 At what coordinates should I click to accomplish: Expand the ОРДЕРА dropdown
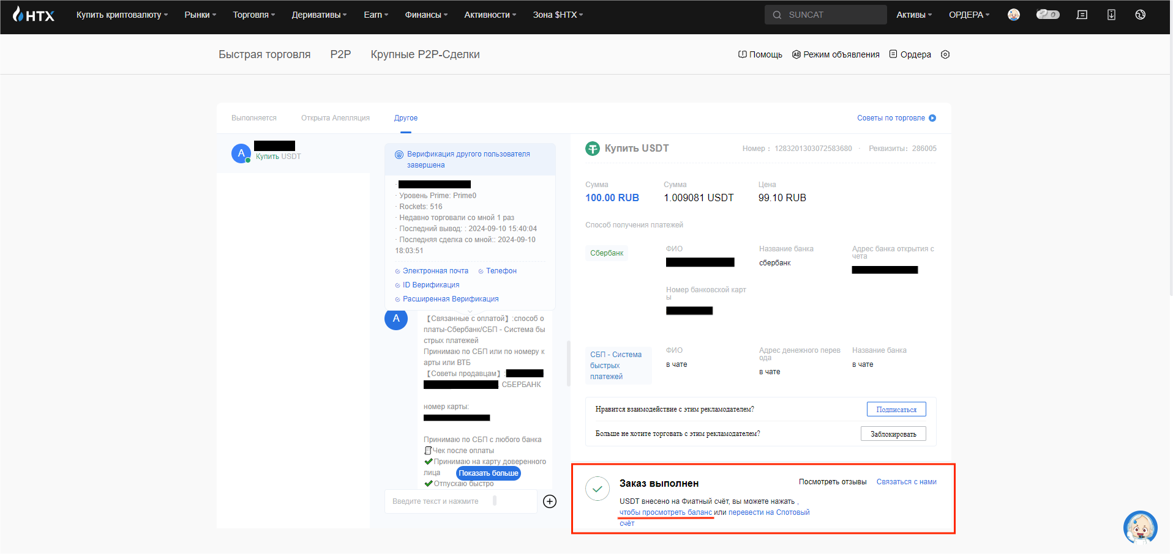click(969, 15)
